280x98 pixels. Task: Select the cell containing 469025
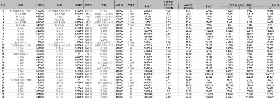click(x=40, y=54)
